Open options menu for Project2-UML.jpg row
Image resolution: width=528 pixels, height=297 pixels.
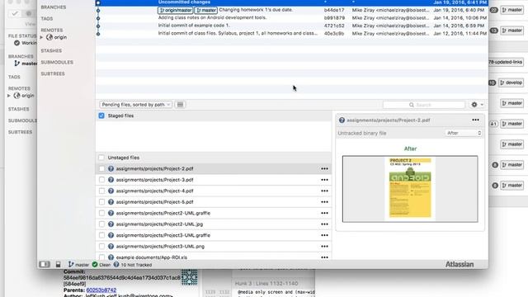(x=324, y=224)
